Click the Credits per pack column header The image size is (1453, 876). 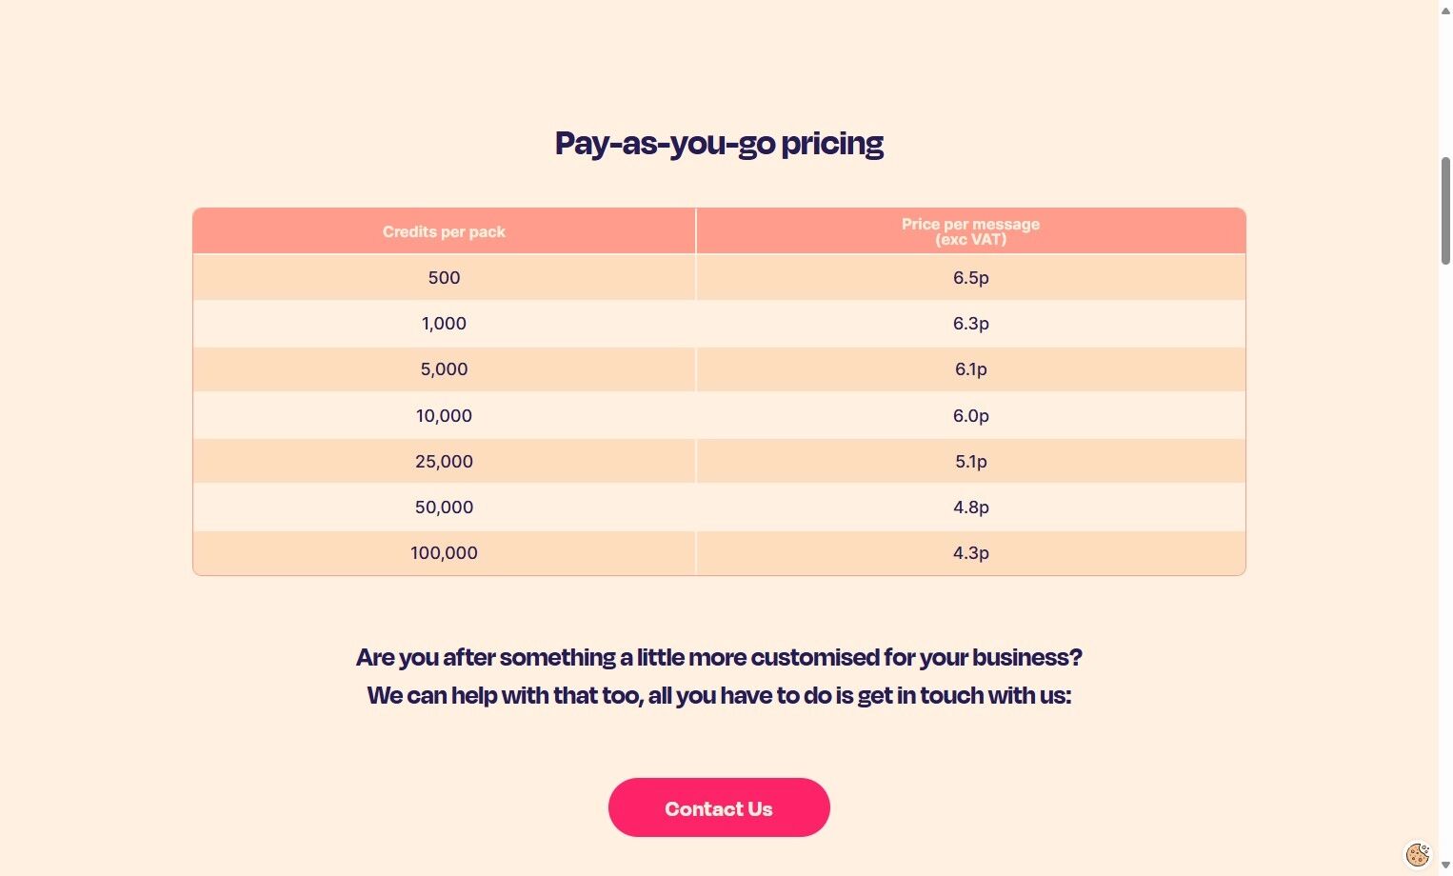point(444,231)
